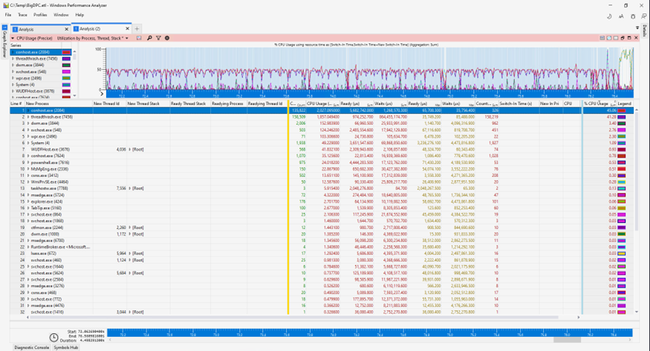Sort by Switch-In Time (s) column header
Screen dimensions: 650x351
[519, 103]
